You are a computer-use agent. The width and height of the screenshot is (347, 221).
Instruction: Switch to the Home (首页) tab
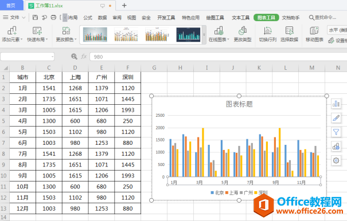pos(11,6)
